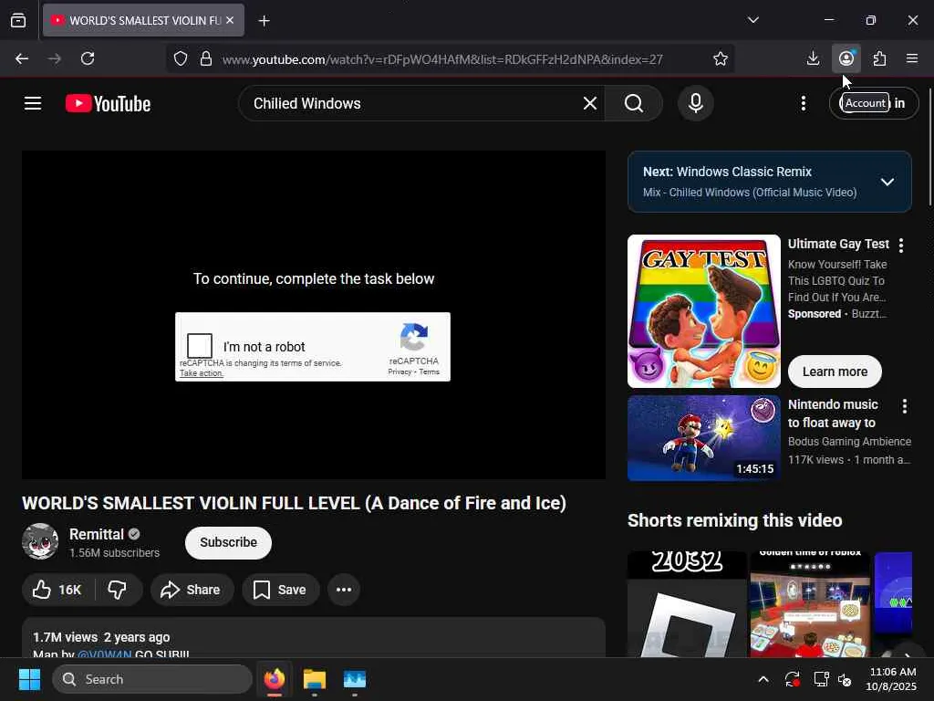Open Ultimate Gay Test ad thumbnail
Image resolution: width=934 pixels, height=701 pixels.
(703, 311)
